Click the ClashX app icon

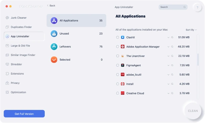(x=123, y=37)
